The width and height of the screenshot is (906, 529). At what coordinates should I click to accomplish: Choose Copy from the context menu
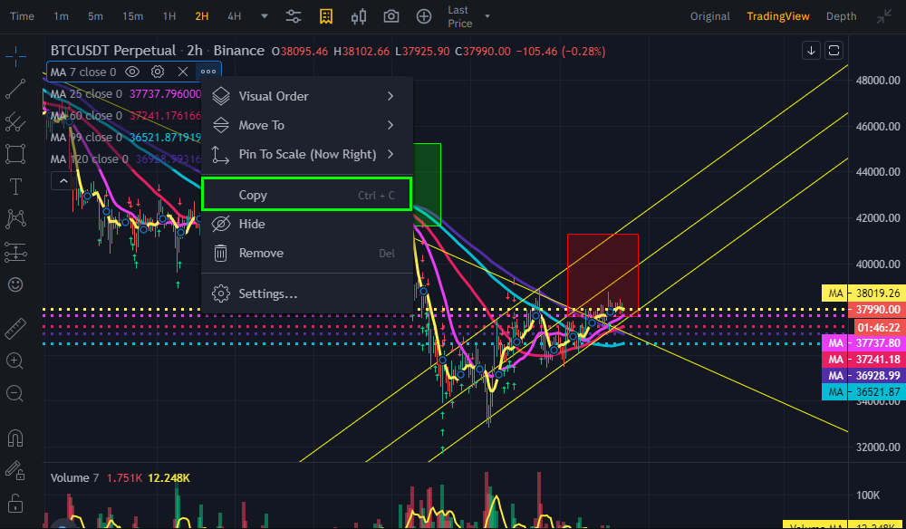307,195
